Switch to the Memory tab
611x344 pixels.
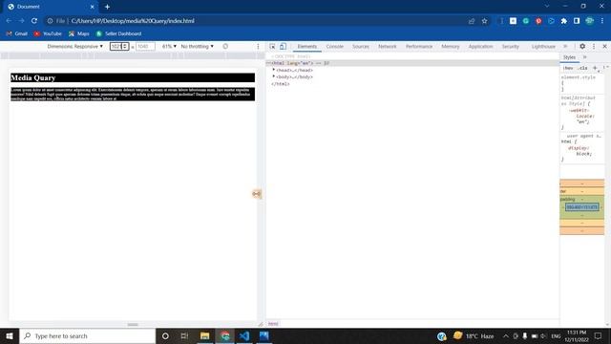(451, 47)
